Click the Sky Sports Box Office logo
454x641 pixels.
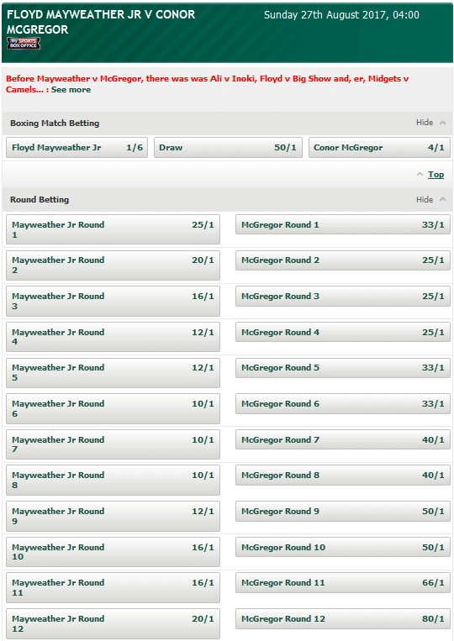[24, 44]
